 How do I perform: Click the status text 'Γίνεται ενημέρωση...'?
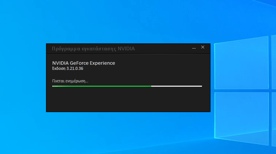pyautogui.click(x=70, y=81)
